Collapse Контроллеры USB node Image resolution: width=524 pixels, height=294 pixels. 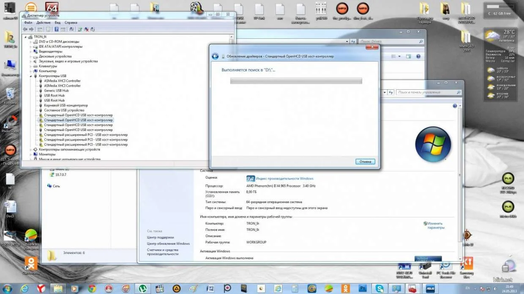(x=30, y=76)
